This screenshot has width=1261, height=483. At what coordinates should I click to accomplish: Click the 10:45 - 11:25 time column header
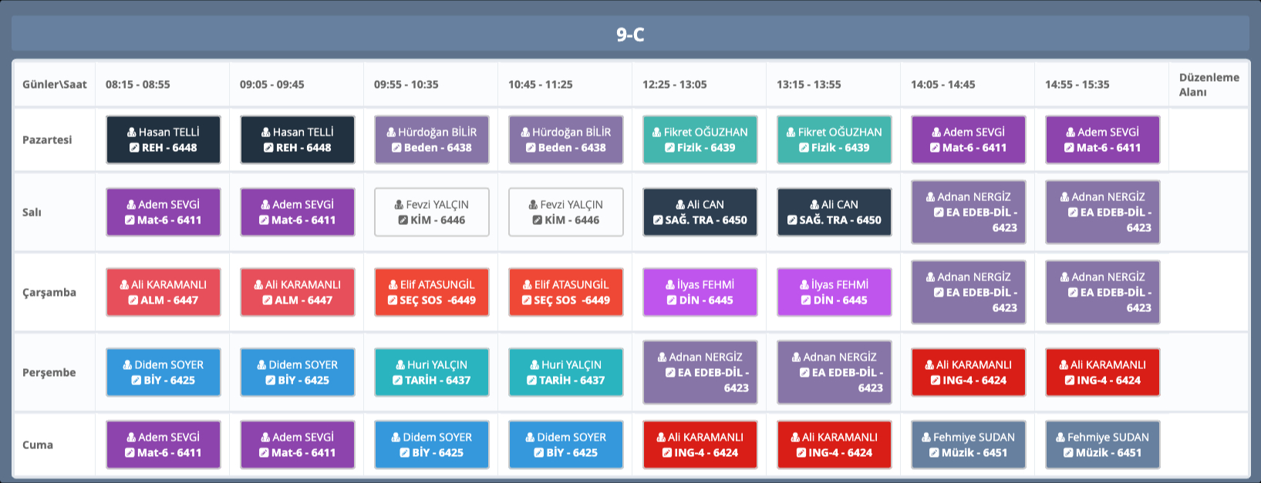point(540,85)
